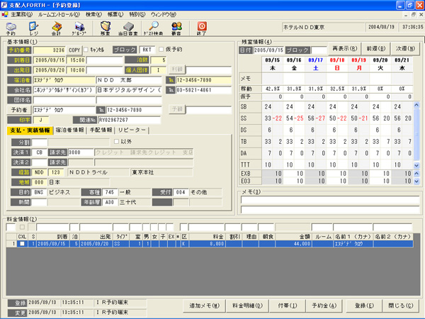Image resolution: width=425 pixels, height=319 pixels.
Task: Open the レジ register toolbar icon
Action: pos(33,28)
